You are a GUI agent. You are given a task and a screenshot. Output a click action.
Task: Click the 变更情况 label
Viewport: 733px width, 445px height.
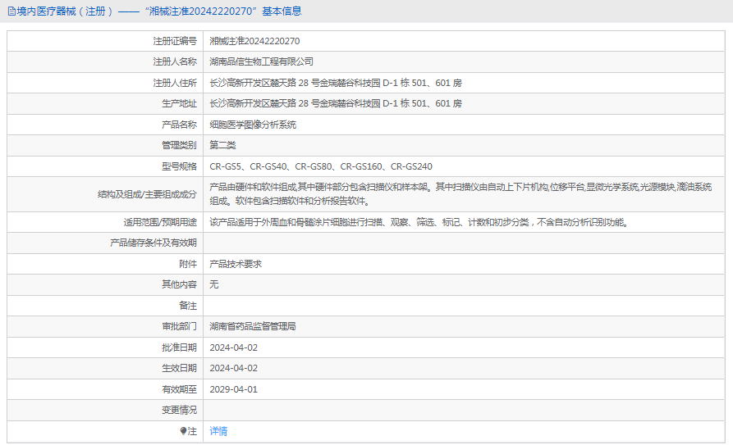tap(180, 410)
